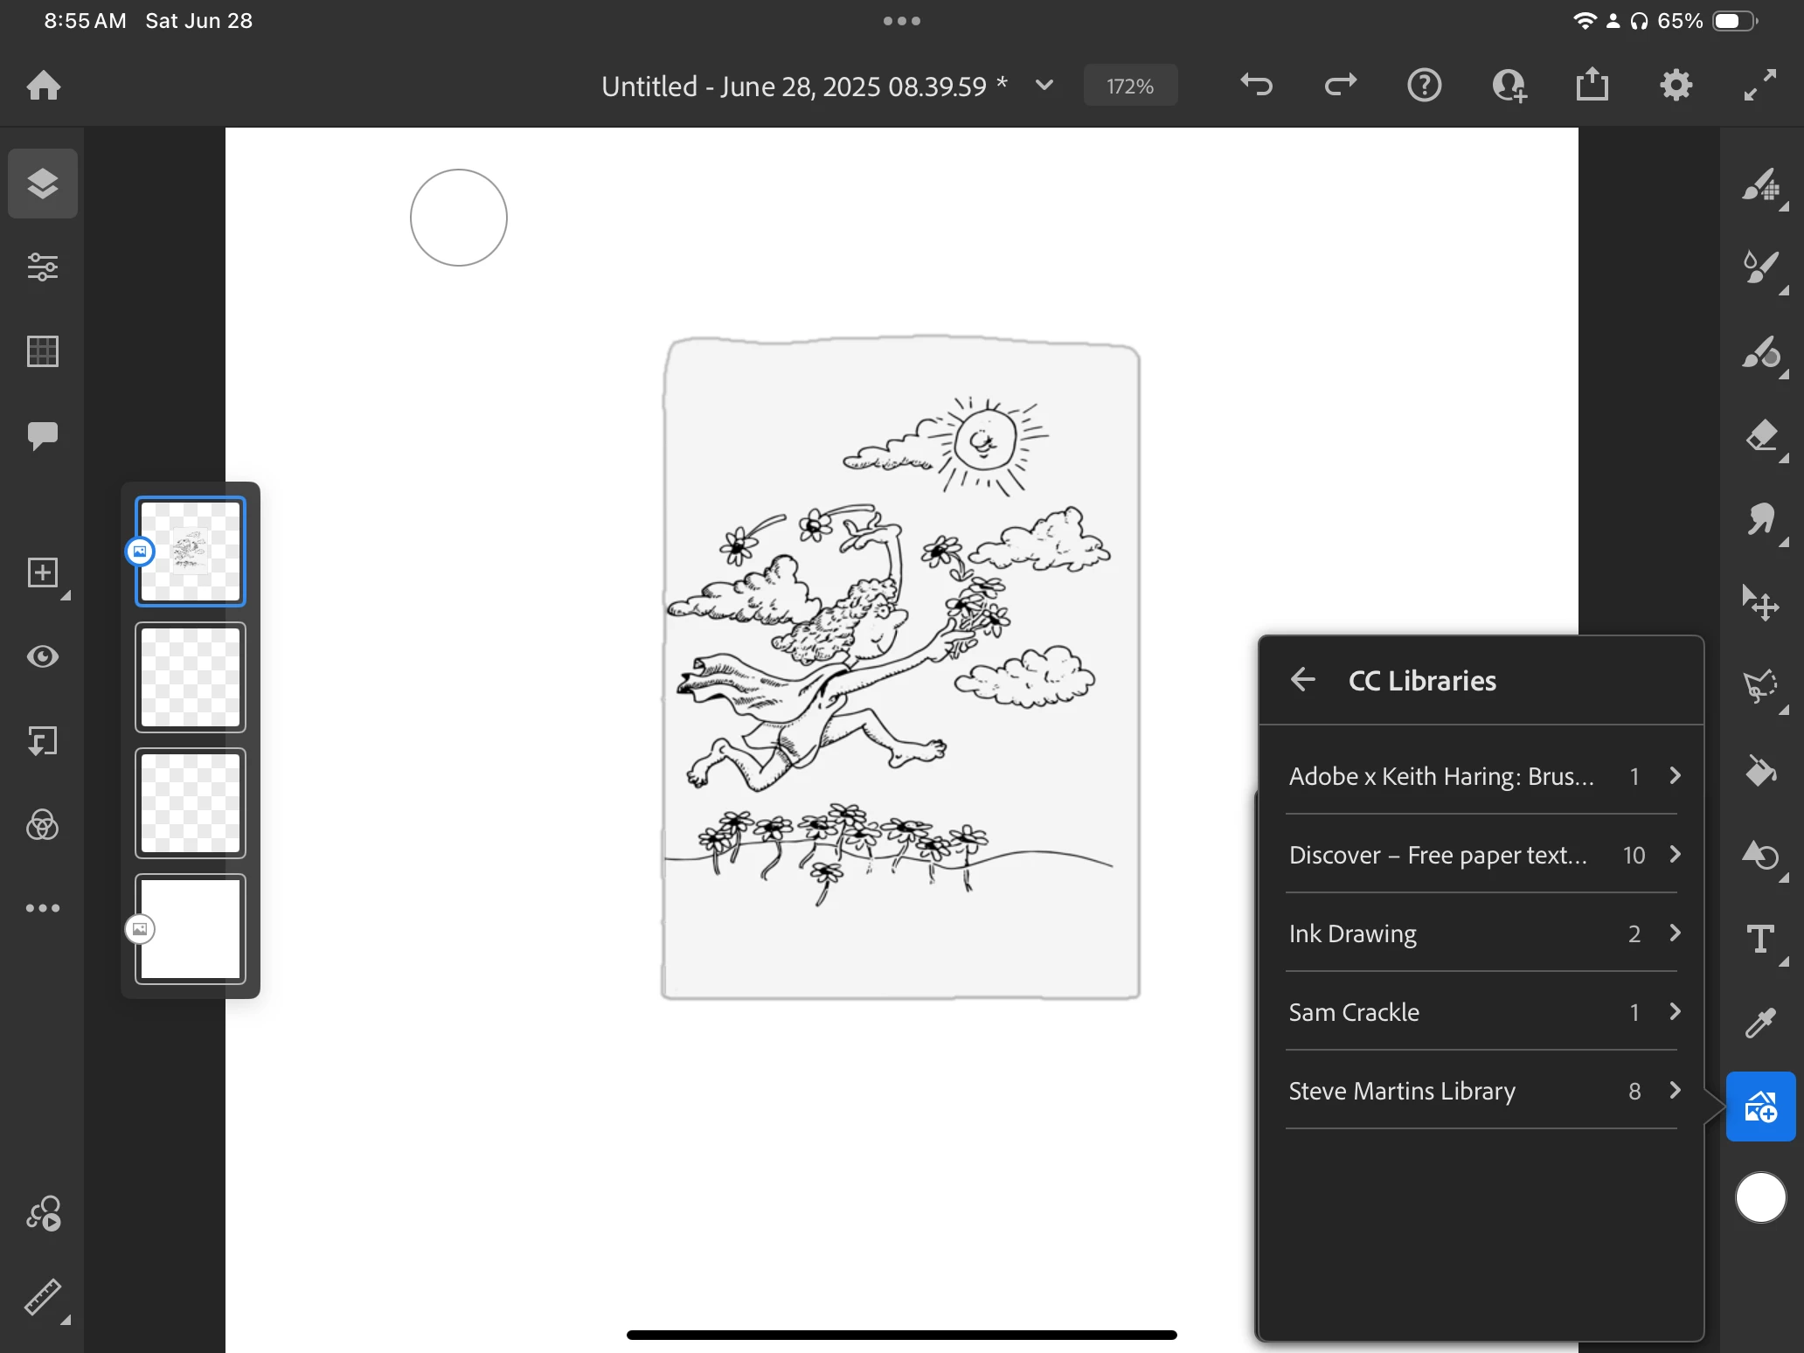Open Adobe x Keith Haring library
This screenshot has height=1353, width=1804.
[x=1481, y=776]
